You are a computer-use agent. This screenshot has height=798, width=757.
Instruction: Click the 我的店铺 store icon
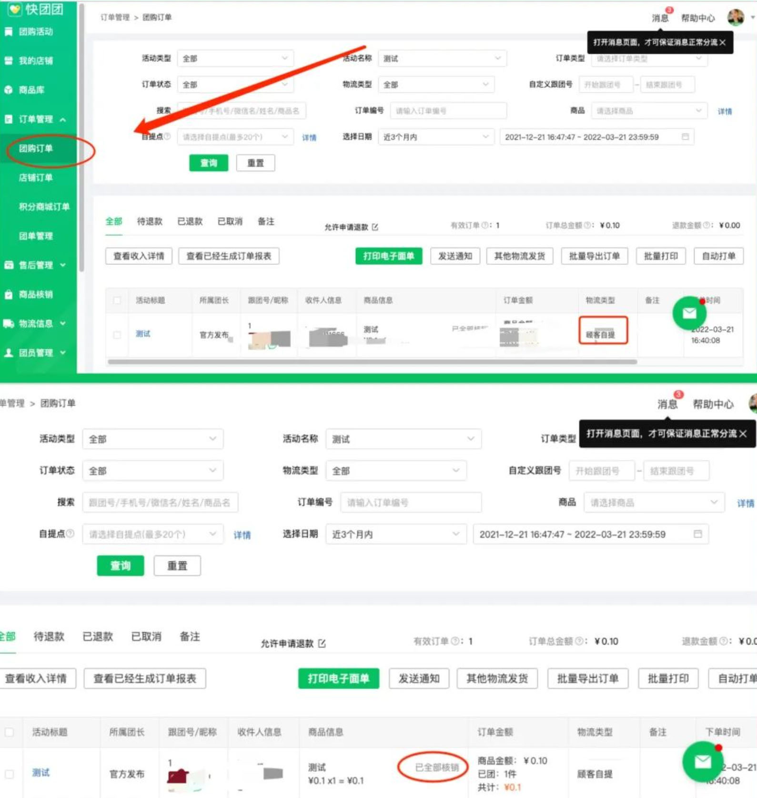point(9,61)
